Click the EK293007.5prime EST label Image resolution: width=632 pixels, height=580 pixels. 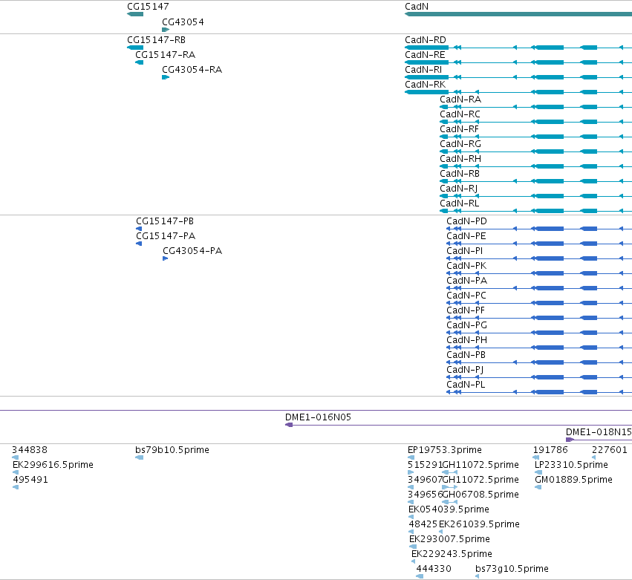(x=449, y=539)
